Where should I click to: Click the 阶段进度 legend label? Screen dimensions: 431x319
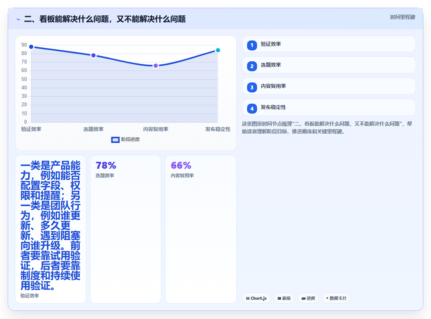coord(130,139)
